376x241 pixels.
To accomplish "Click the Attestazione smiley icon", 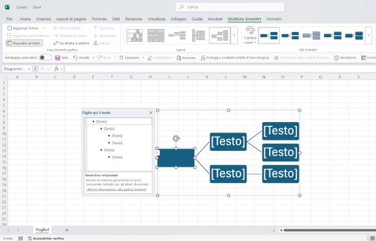I will (x=337, y=58).
